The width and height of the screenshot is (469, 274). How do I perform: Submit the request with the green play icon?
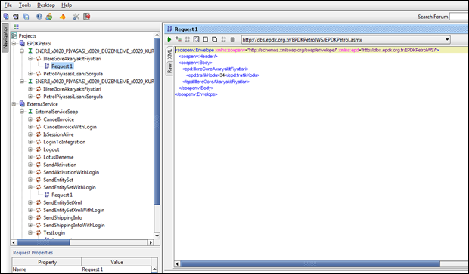pos(169,39)
